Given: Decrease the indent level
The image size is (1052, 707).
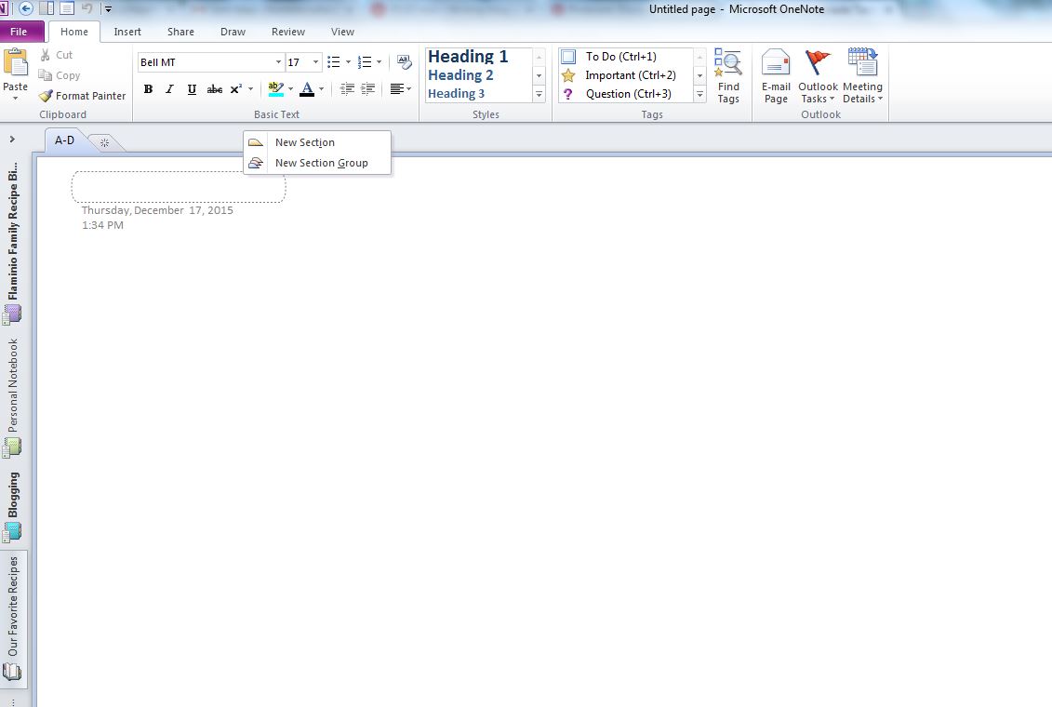Looking at the screenshot, I should pyautogui.click(x=347, y=89).
